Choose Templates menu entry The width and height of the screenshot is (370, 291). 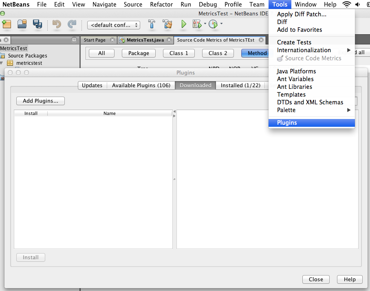[311, 95]
